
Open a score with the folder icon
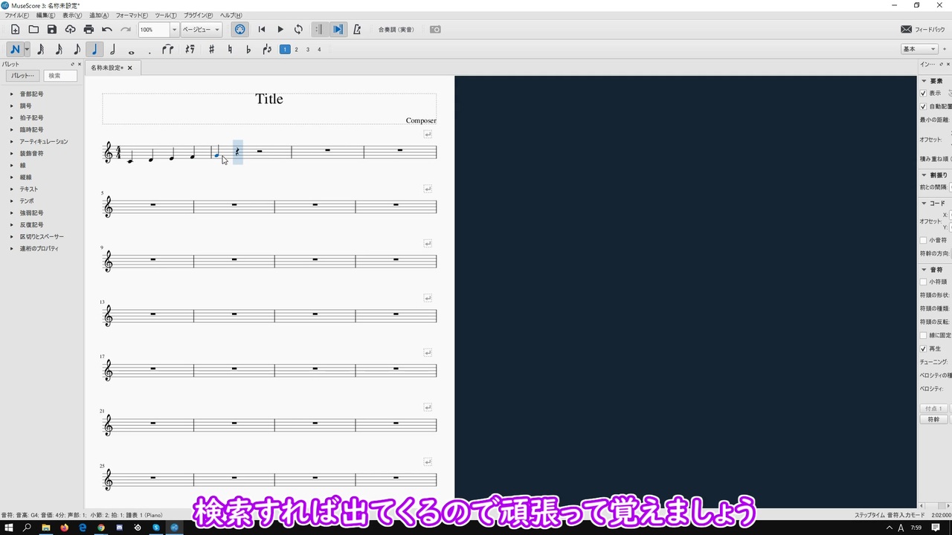pos(33,30)
